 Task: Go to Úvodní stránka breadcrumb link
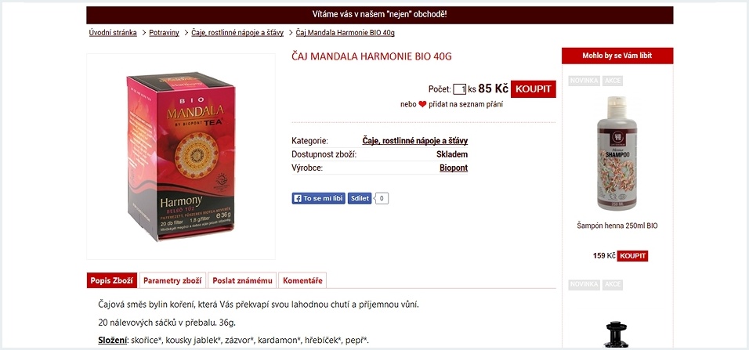tap(113, 32)
